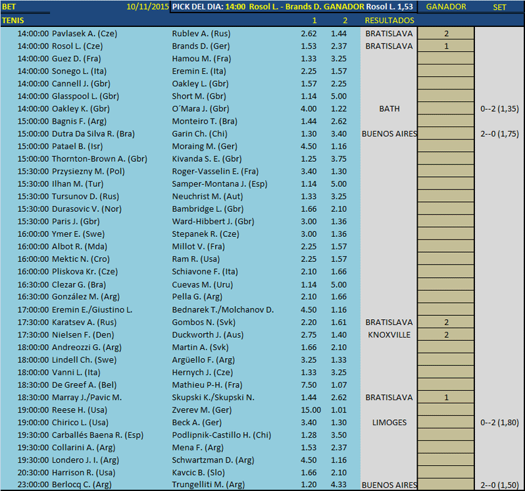Click the 'Rosol L. (Cze)' player cell
Viewport: 525px width, 491px height.
(x=78, y=46)
